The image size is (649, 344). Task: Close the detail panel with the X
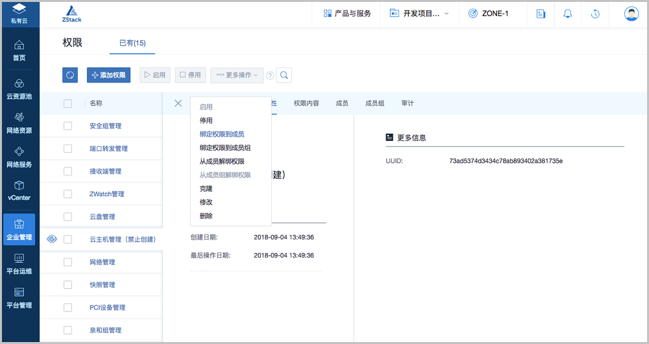pyautogui.click(x=178, y=103)
